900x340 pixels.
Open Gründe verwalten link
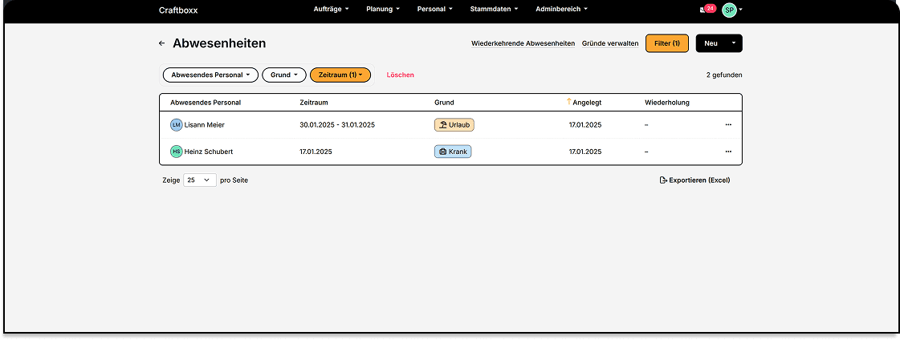[610, 43]
